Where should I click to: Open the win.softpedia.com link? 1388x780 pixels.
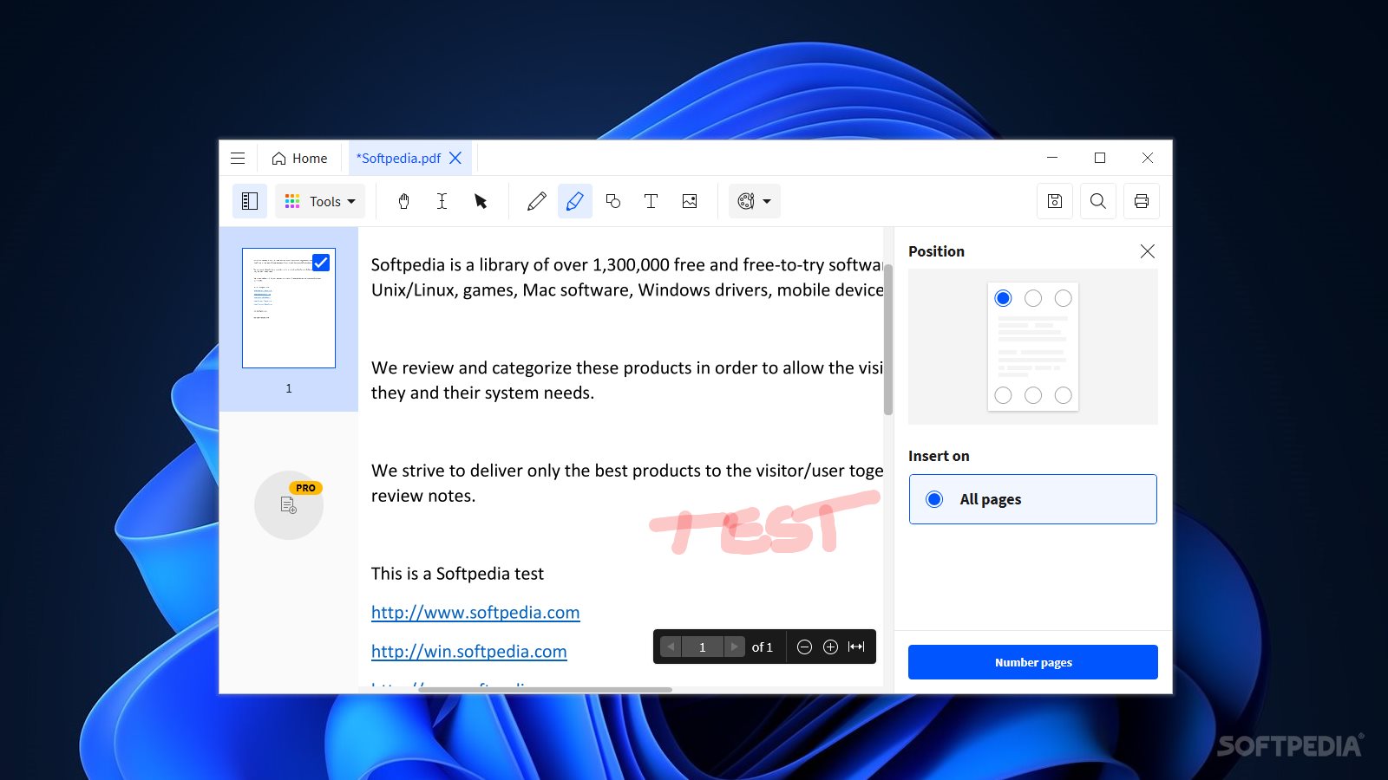pyautogui.click(x=469, y=652)
